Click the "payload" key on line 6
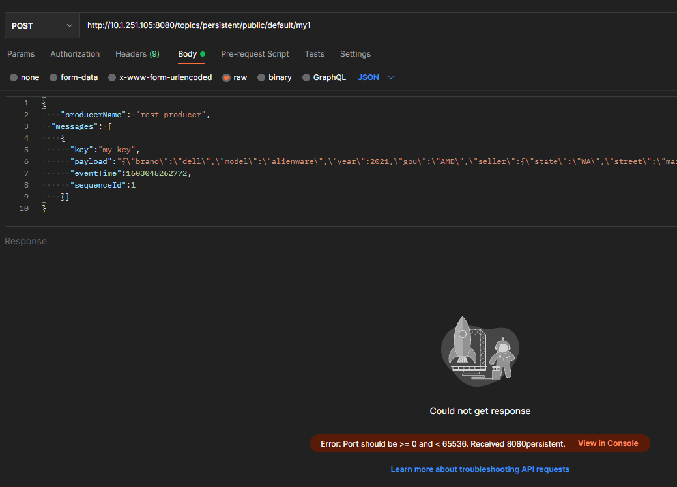The image size is (677, 487). click(91, 161)
